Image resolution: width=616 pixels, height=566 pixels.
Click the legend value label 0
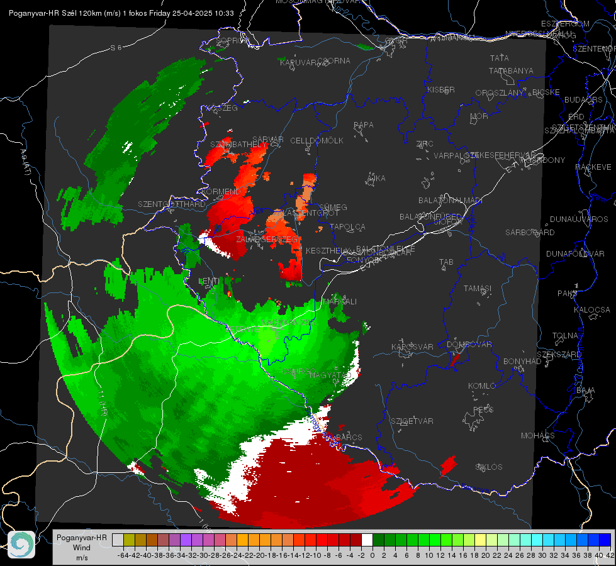pos(372,555)
